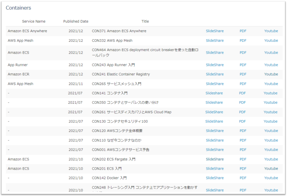Open Youtube link for CON332 AWS App Mesh
The height and width of the screenshot is (196, 287).
click(271, 40)
